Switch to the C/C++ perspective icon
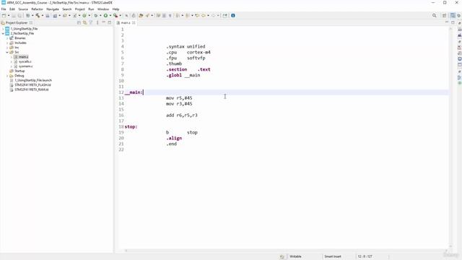Screen dimensions: 462x260 click(x=453, y=16)
